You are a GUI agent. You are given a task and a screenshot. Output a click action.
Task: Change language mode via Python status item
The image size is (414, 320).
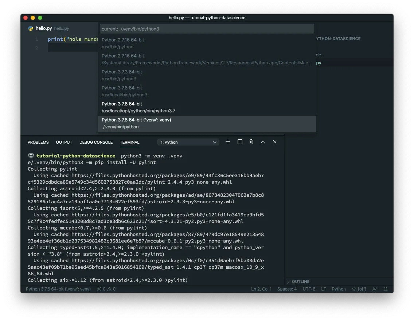[339, 289]
